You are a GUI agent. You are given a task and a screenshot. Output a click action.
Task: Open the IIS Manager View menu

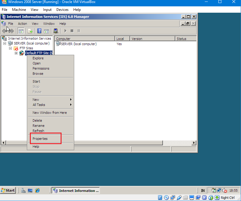click(35, 24)
